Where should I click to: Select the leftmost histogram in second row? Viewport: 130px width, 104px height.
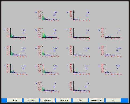16,34
